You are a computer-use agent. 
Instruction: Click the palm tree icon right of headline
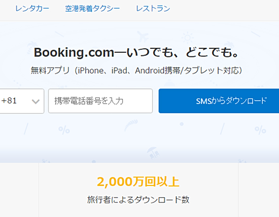tap(228, 45)
